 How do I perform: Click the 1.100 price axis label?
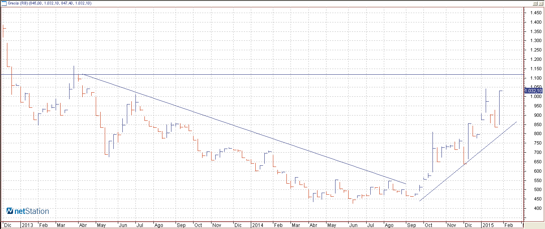coord(536,78)
